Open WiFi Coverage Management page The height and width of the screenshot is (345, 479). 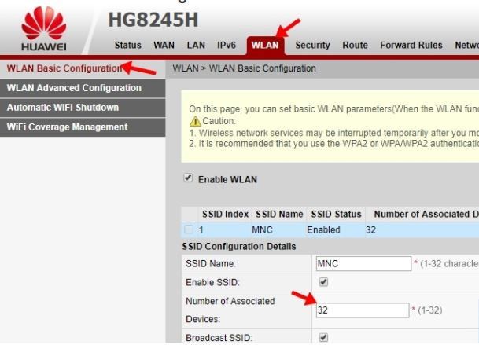pyautogui.click(x=83, y=127)
